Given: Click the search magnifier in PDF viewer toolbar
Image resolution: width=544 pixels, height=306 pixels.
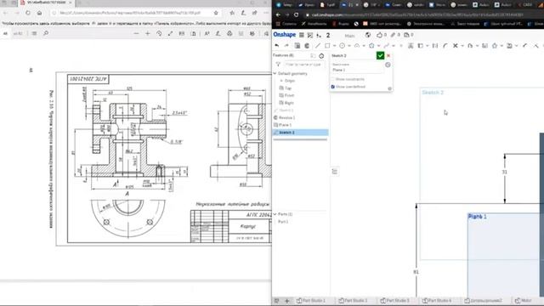Looking at the screenshot, I should (x=45, y=34).
